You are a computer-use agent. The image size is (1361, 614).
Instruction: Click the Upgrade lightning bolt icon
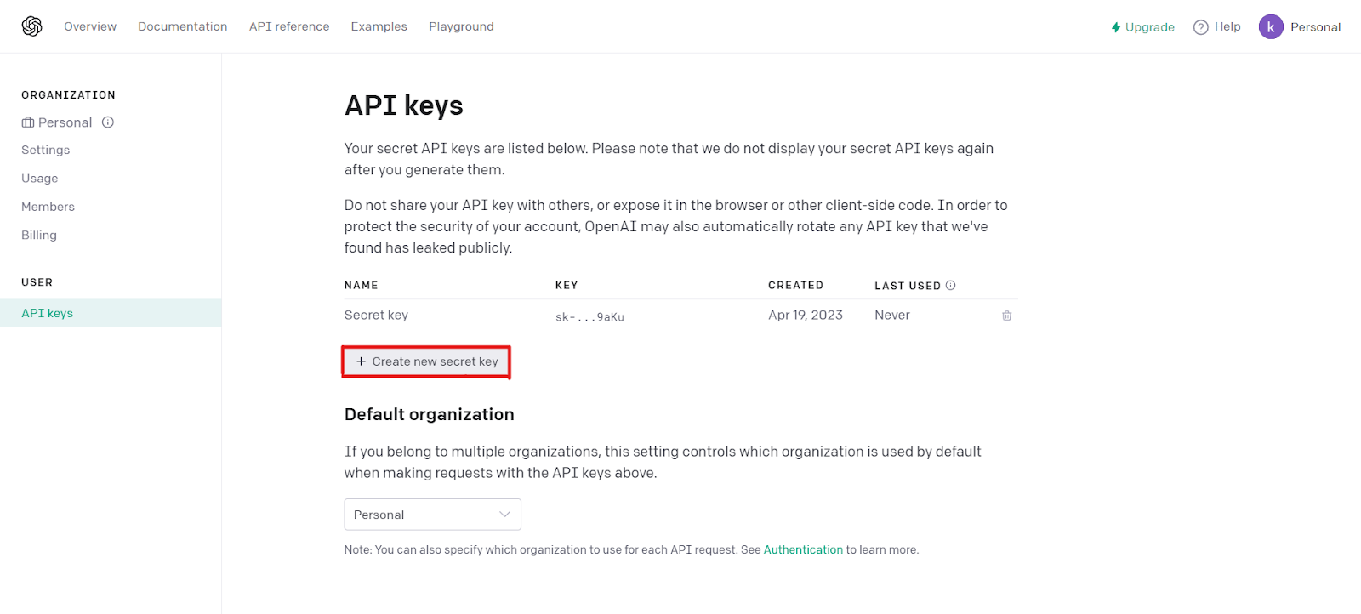click(1116, 27)
